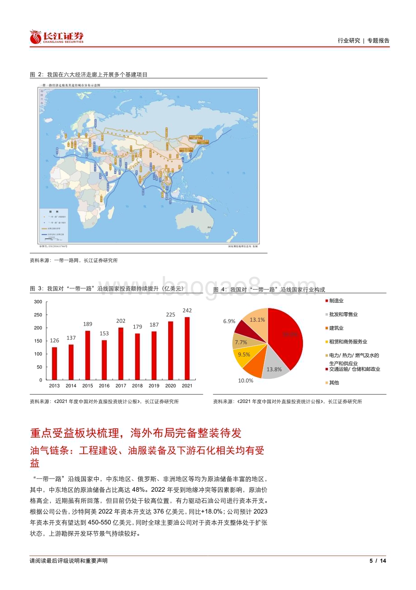416x590 pixels.
Task: Click the Changjiang Securities logo
Action: click(57, 37)
